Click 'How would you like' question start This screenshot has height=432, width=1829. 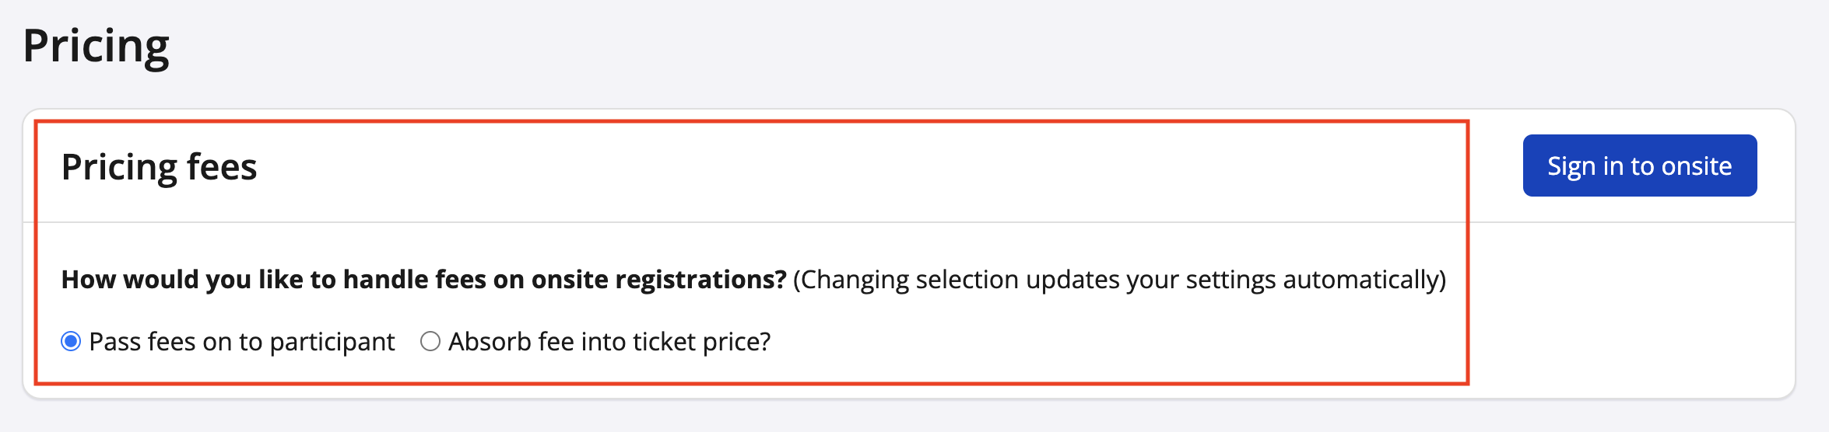click(160, 279)
